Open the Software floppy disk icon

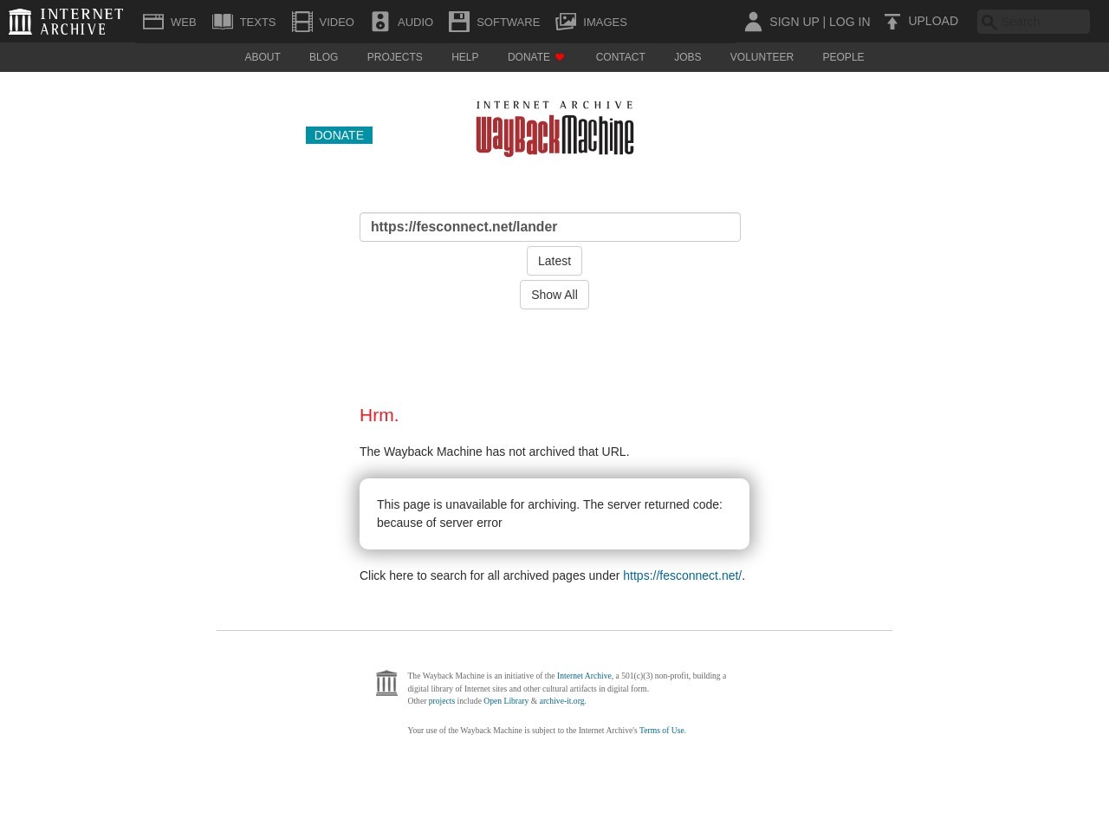pyautogui.click(x=459, y=22)
